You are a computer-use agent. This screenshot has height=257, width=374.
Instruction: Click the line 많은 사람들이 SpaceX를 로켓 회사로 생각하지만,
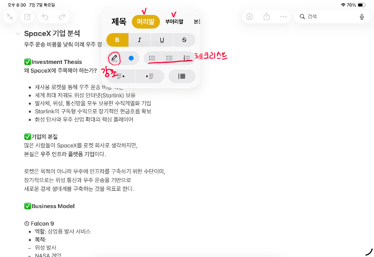tap(81, 146)
